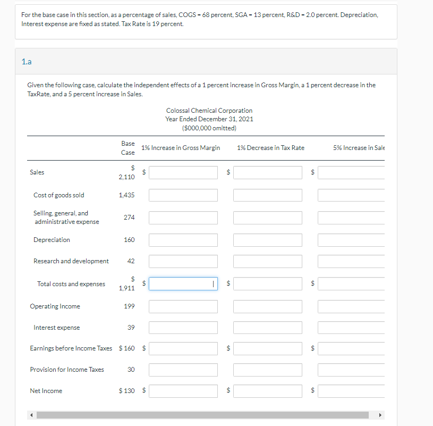This screenshot has height=426, width=433.
Task: Select Total costs and expenses field in 5% Sales column
Action: 351,283
